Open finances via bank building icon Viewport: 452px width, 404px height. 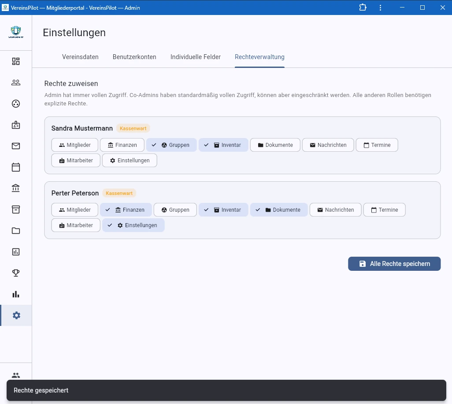16,188
